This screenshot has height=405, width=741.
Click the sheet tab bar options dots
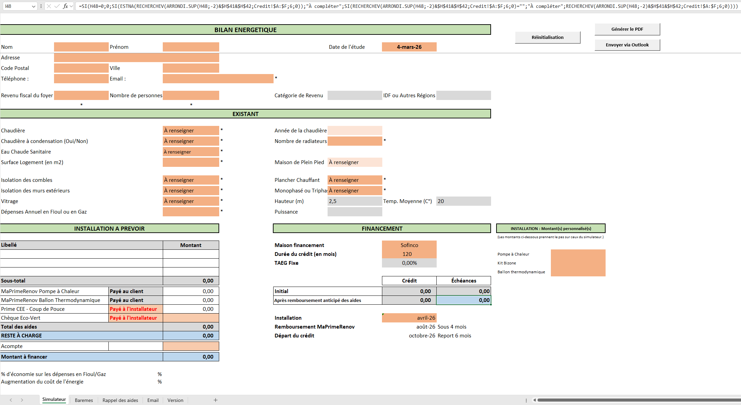click(526, 400)
